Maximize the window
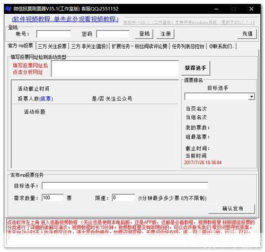265x252 pixels. tap(234, 9)
